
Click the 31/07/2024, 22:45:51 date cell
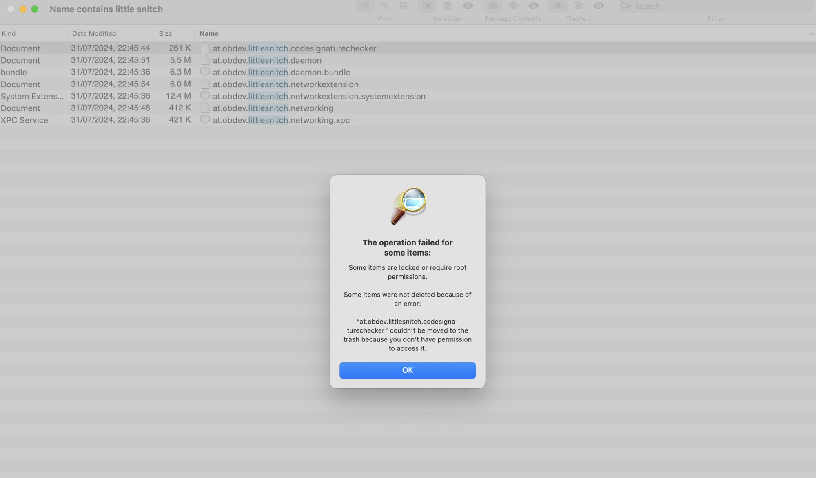111,60
